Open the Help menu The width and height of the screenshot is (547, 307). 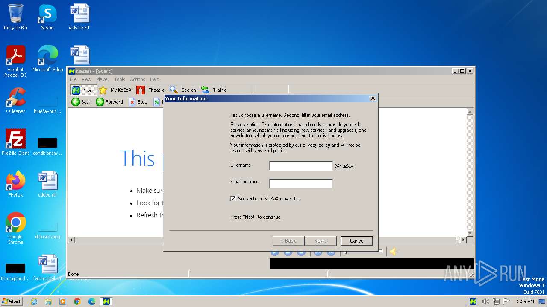[x=154, y=79]
